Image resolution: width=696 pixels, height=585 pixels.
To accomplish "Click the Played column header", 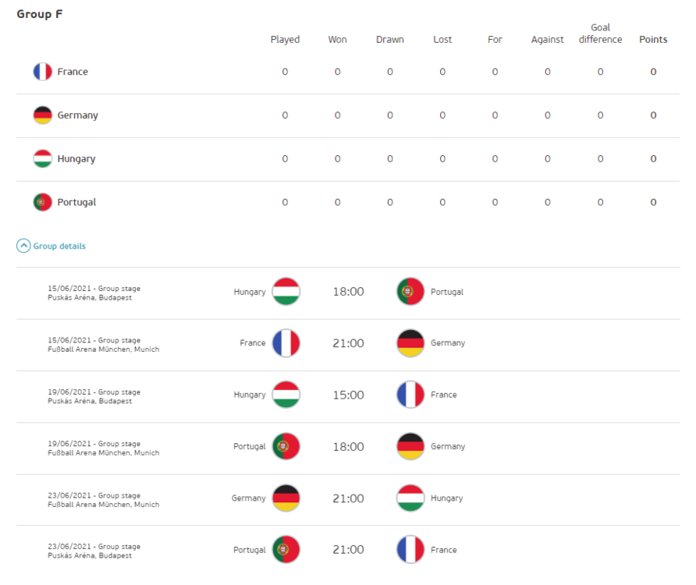I will (285, 40).
